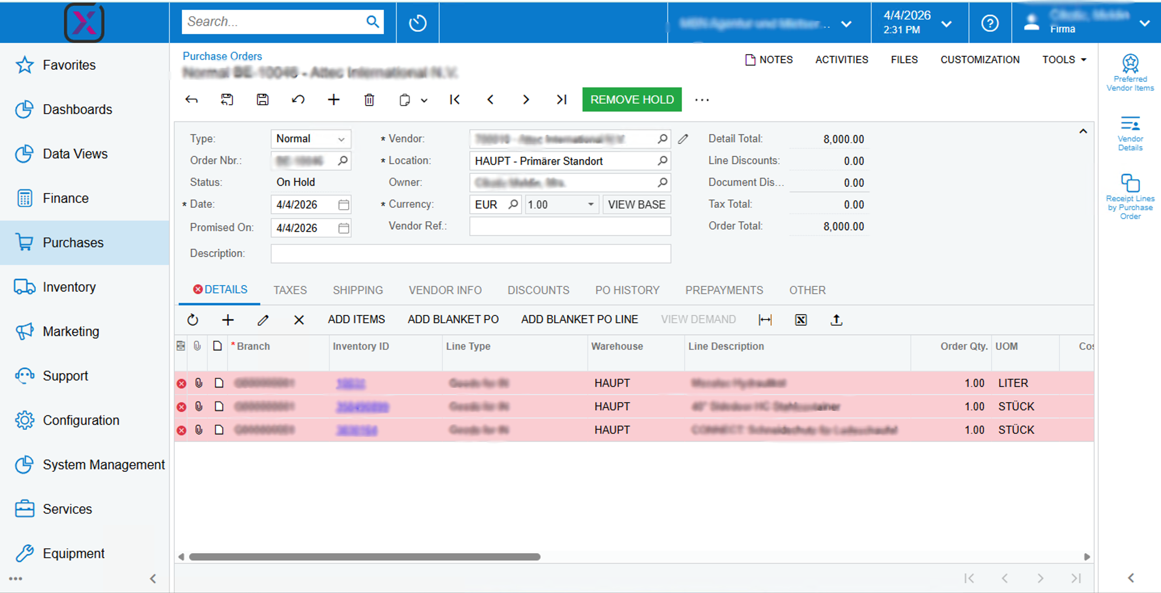Export the grid to Excel
The width and height of the screenshot is (1161, 593).
coord(801,320)
